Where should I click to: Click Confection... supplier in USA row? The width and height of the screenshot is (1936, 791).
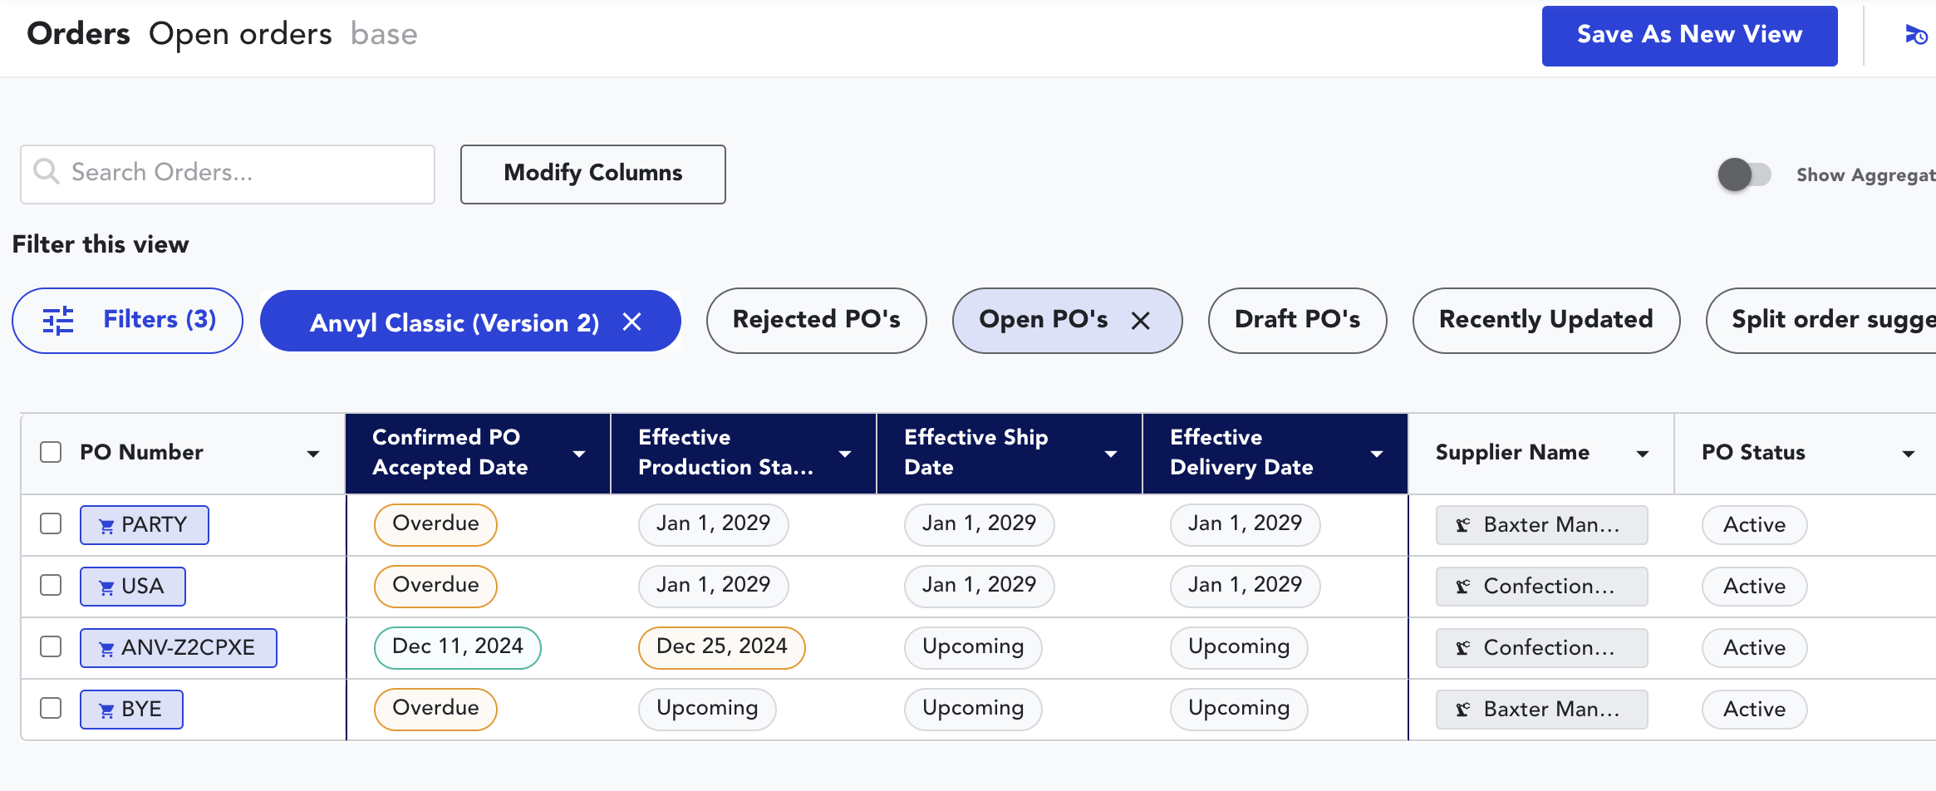point(1542,587)
